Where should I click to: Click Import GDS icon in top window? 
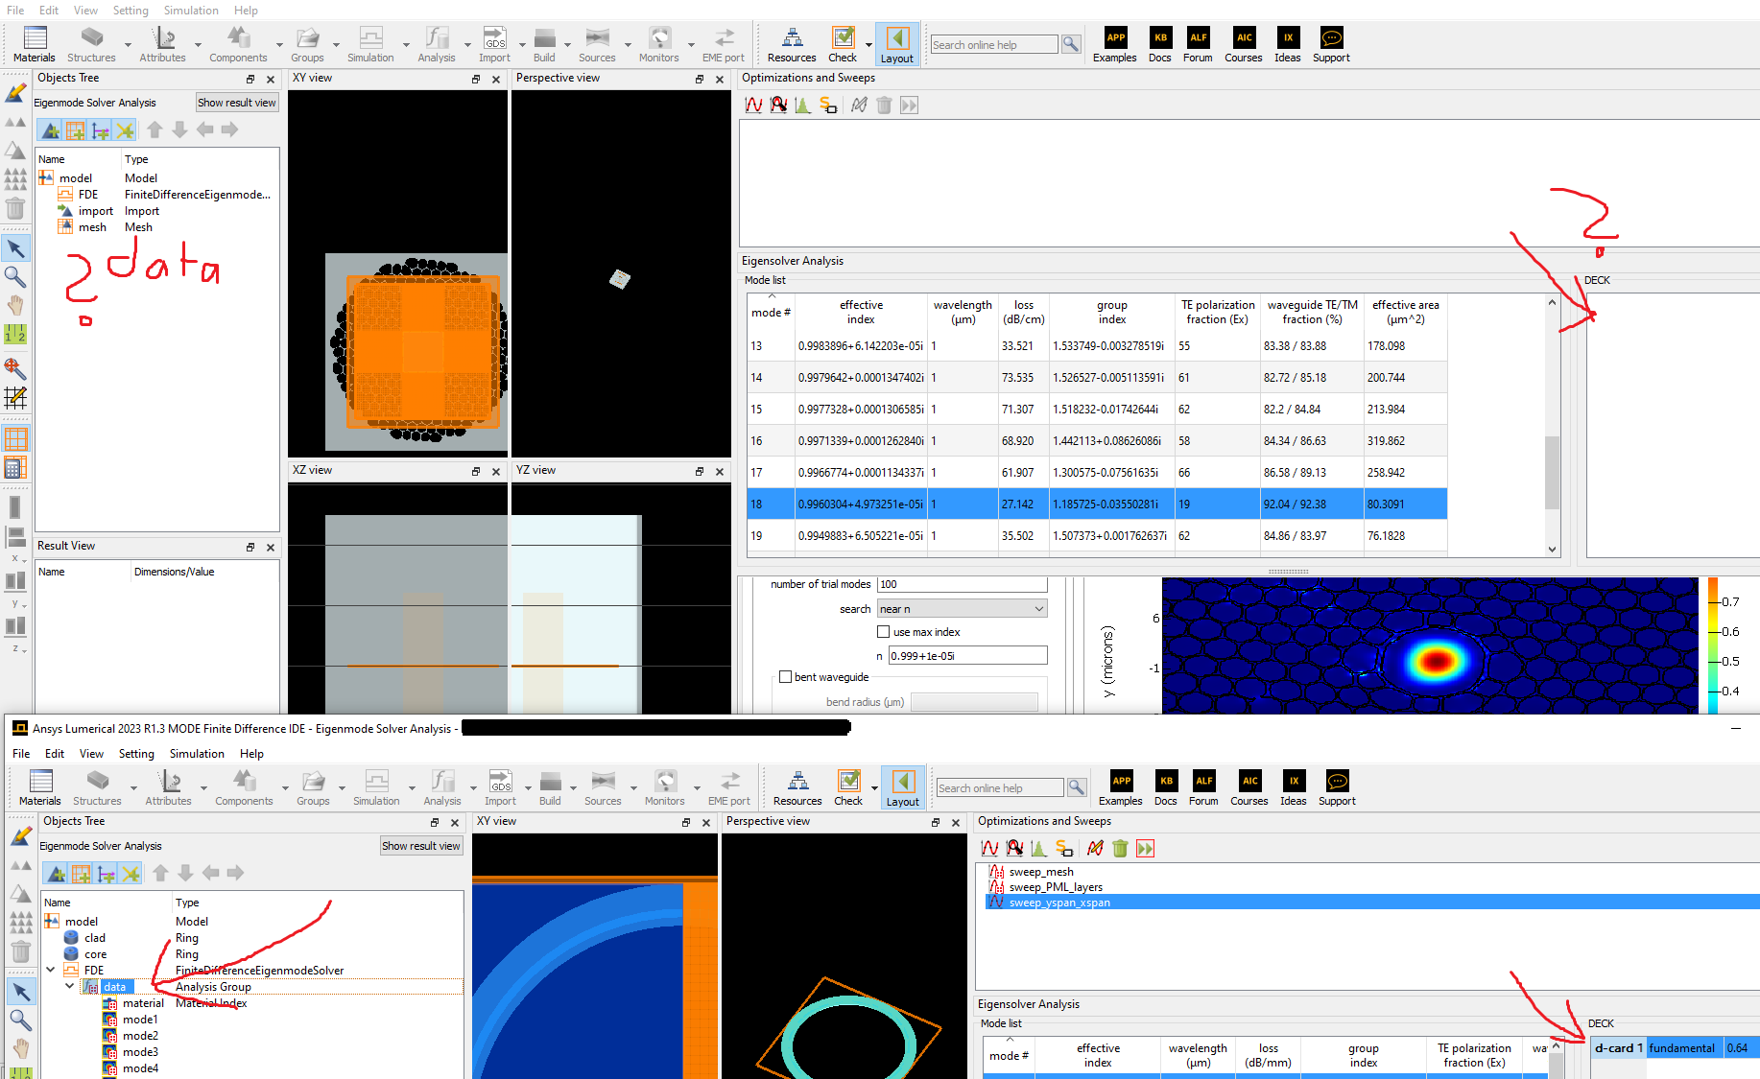494,44
